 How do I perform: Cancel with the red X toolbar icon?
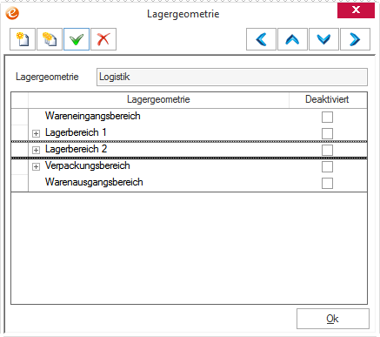(103, 39)
